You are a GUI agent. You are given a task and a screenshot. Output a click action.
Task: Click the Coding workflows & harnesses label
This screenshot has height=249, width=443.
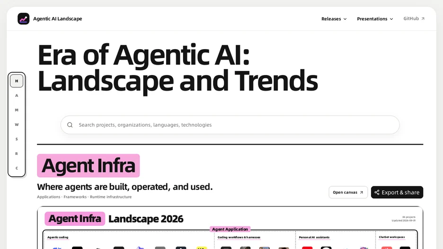coord(239,238)
